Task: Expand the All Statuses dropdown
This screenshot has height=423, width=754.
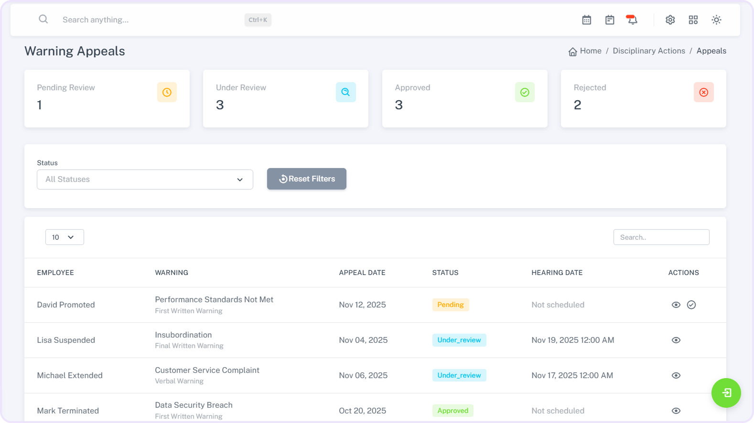Action: click(145, 180)
